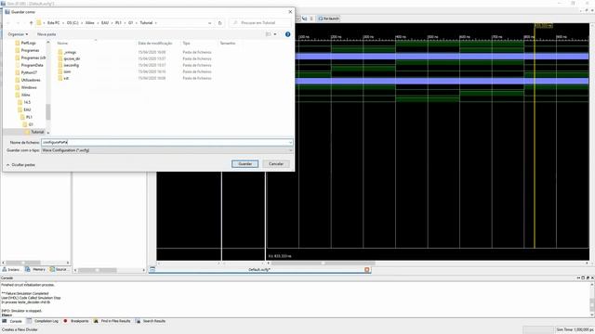Switch to the Source tab
595x334 pixels.
click(x=59, y=269)
